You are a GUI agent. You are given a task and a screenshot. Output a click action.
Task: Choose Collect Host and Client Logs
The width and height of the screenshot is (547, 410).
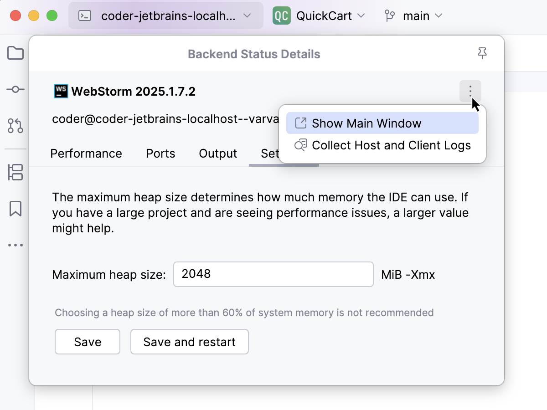(382, 145)
